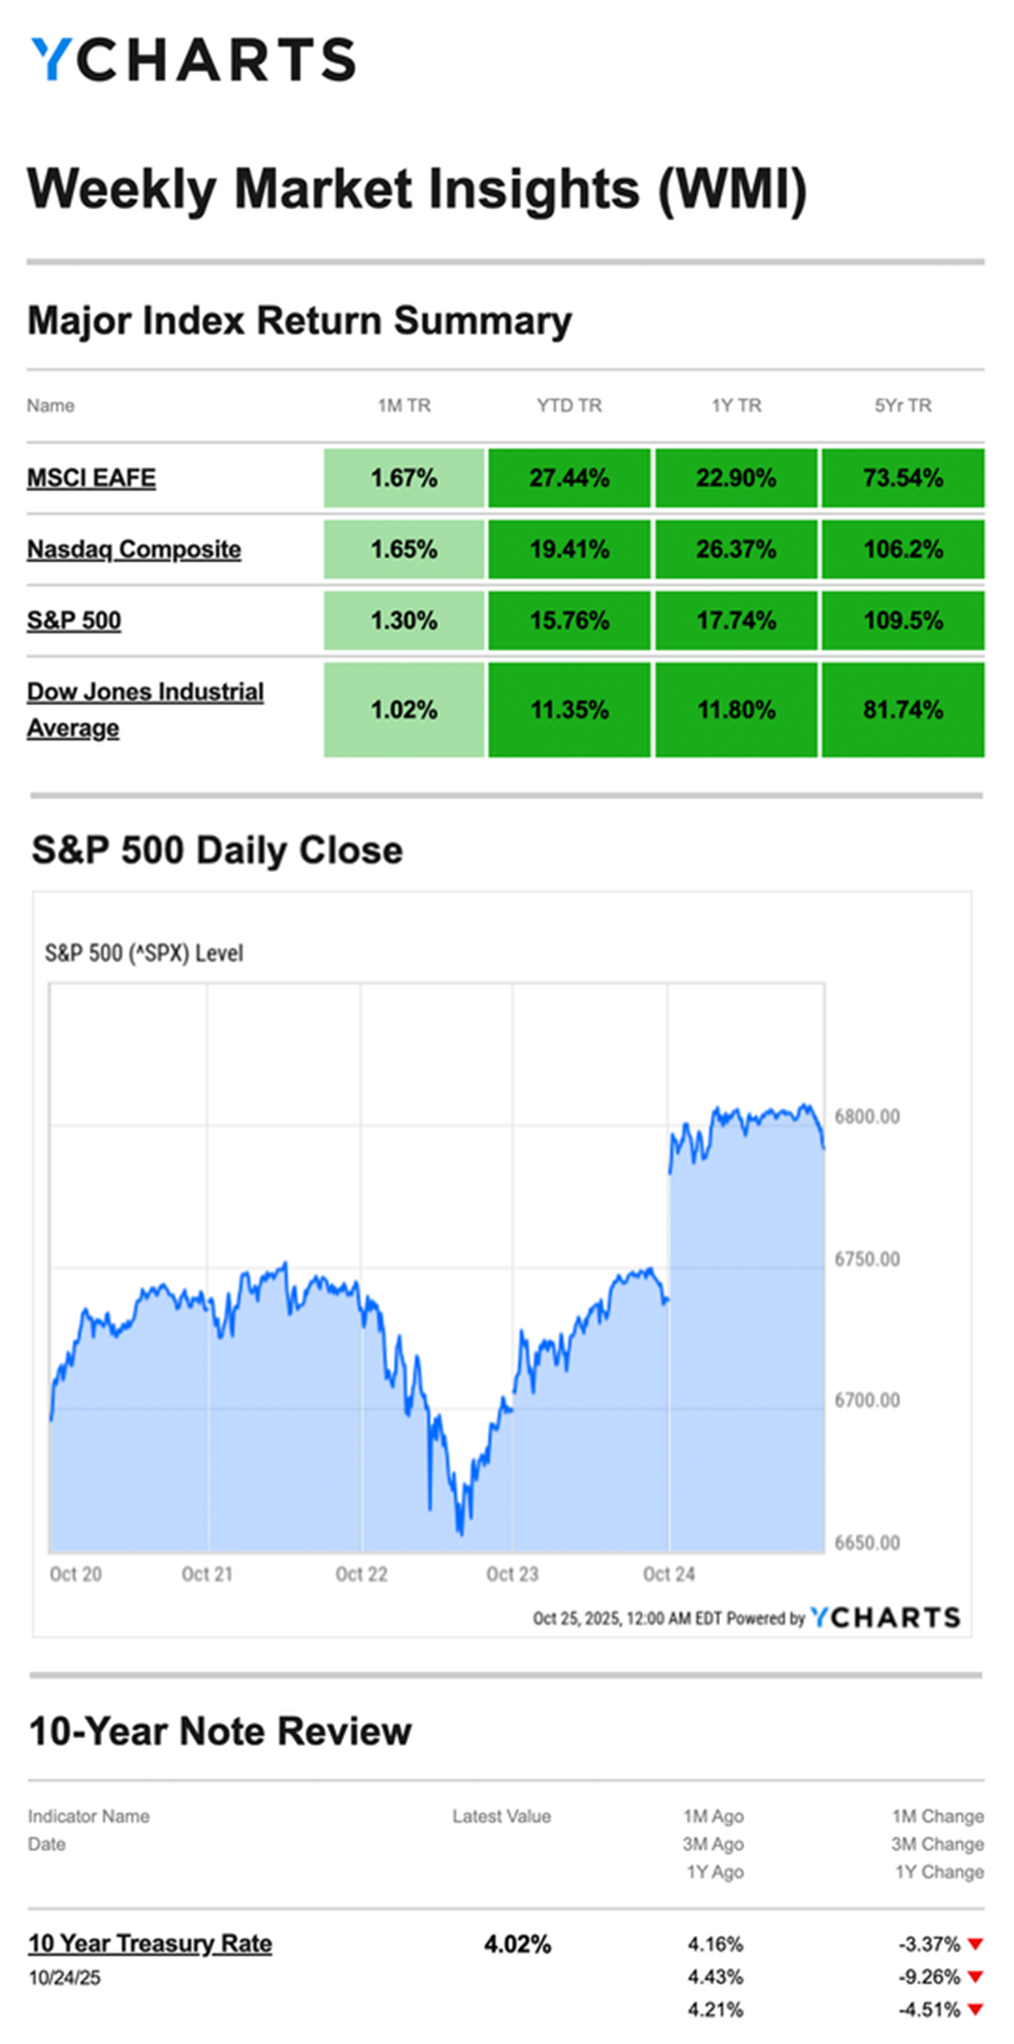
Task: Click the YTD TR column header
Action: 569,405
